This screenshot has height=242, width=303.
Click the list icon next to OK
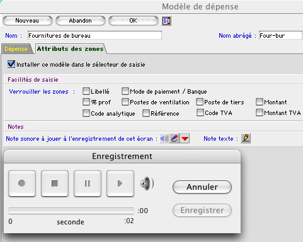pyautogui.click(x=166, y=21)
